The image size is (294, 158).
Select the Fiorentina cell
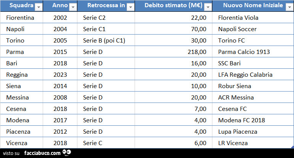pyautogui.click(x=20, y=17)
